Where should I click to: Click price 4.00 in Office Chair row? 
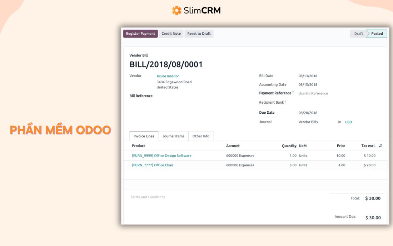click(342, 165)
